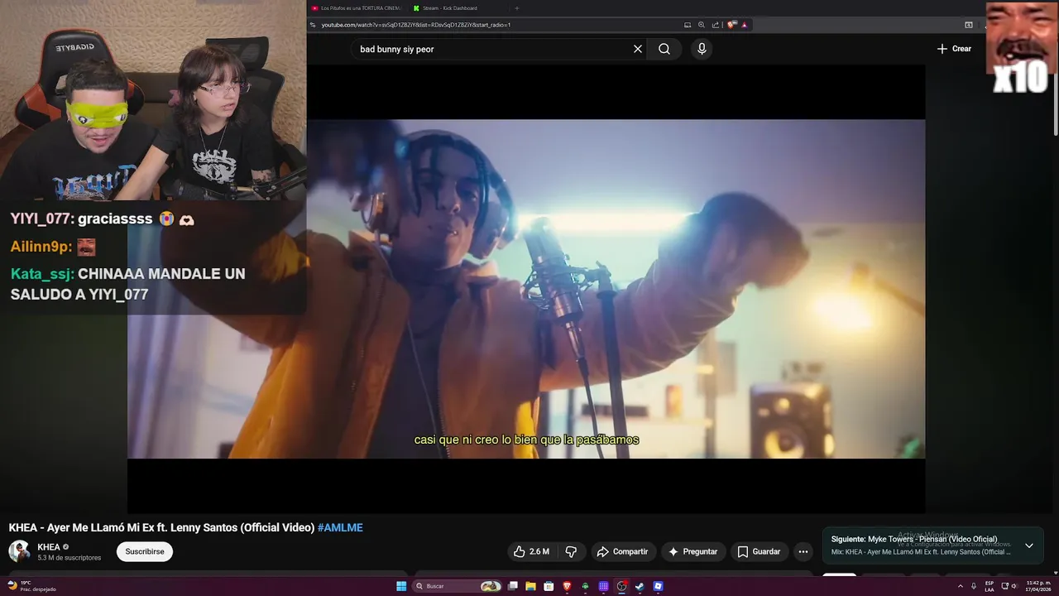Open Microsoft Store from the taskbar

(x=549, y=586)
